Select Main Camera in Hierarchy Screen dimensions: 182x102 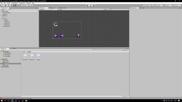click(6, 12)
